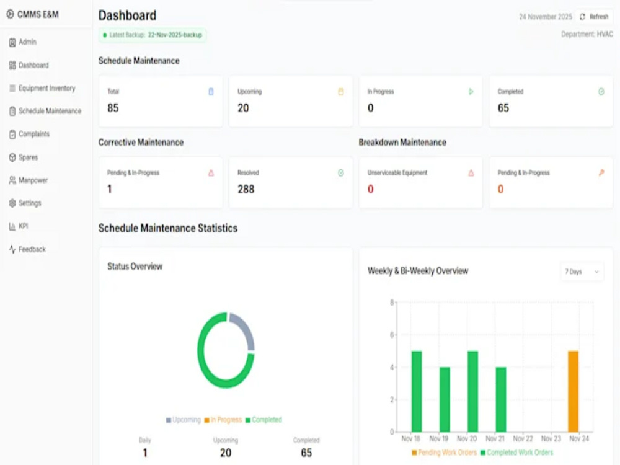Click the warning icon on Unserviceable Equipment card
This screenshot has height=465, width=620.
coord(471,173)
